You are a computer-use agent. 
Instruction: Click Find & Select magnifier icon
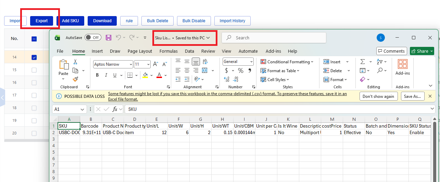click(x=380, y=70)
